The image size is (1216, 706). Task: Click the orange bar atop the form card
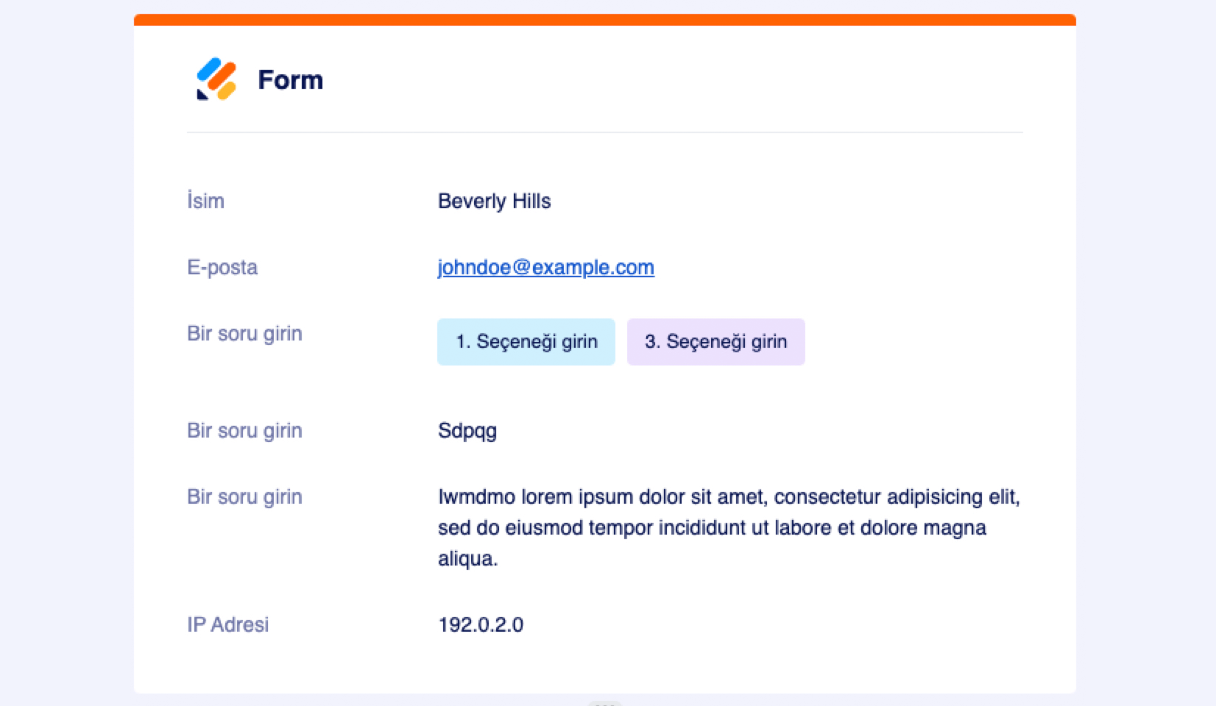[604, 20]
